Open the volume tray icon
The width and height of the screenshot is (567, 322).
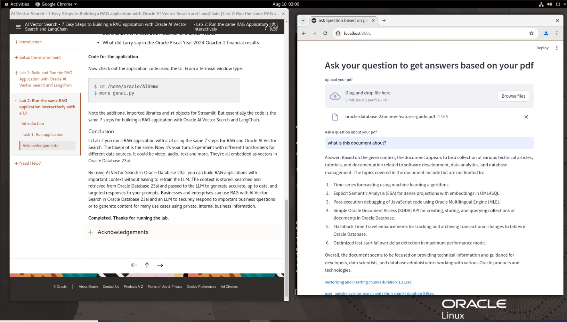(550, 4)
